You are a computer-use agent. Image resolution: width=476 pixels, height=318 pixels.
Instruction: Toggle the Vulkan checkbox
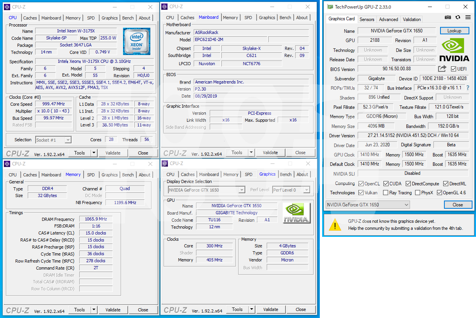[361, 192]
